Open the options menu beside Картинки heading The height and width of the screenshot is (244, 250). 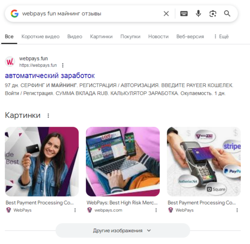click(48, 115)
